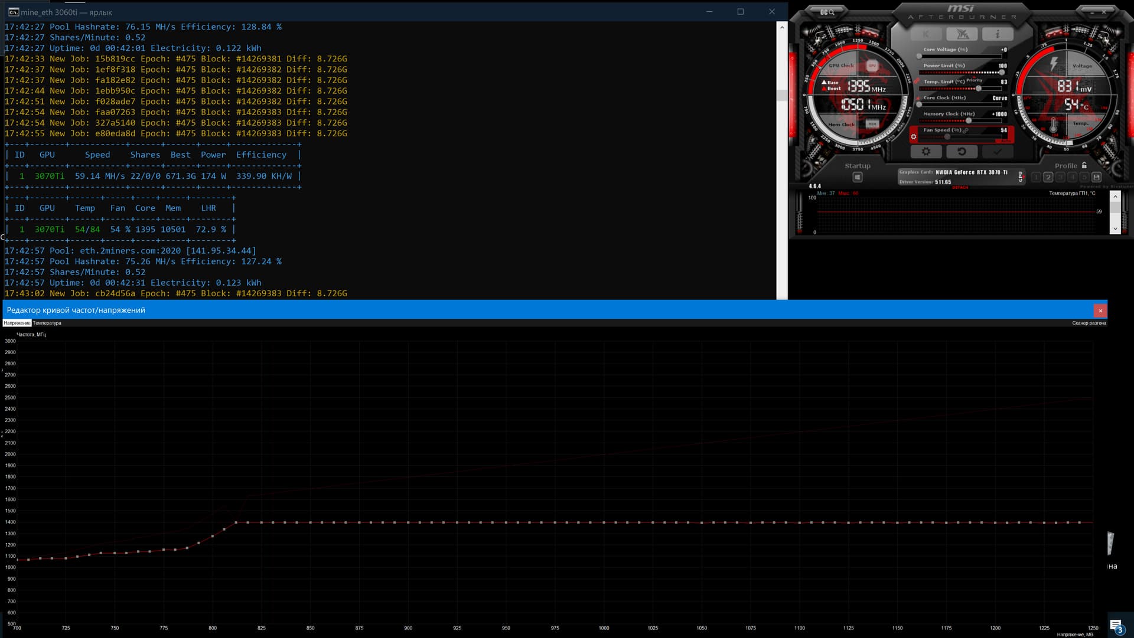
Task: Adjust the Core Voltage slider handle
Action: pyautogui.click(x=919, y=56)
